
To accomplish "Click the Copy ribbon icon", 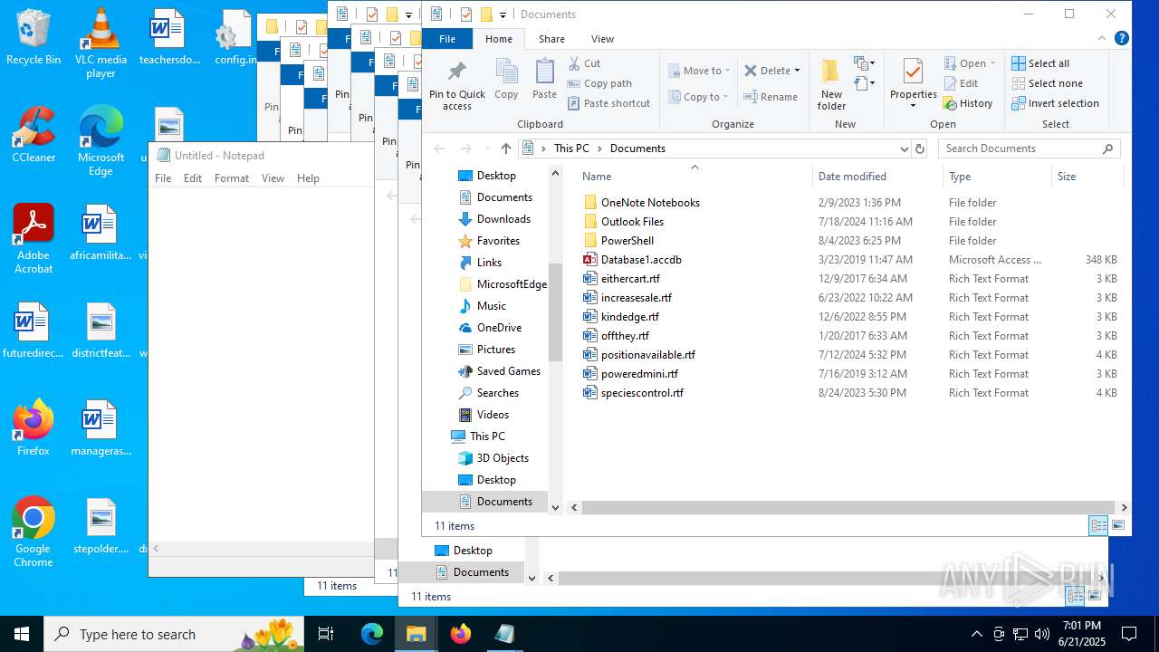I will pos(506,79).
